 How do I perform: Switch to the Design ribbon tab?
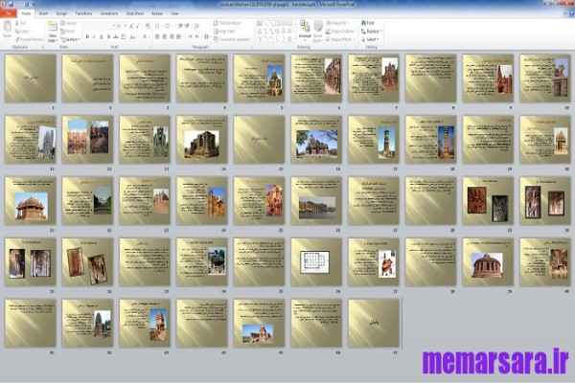click(61, 14)
